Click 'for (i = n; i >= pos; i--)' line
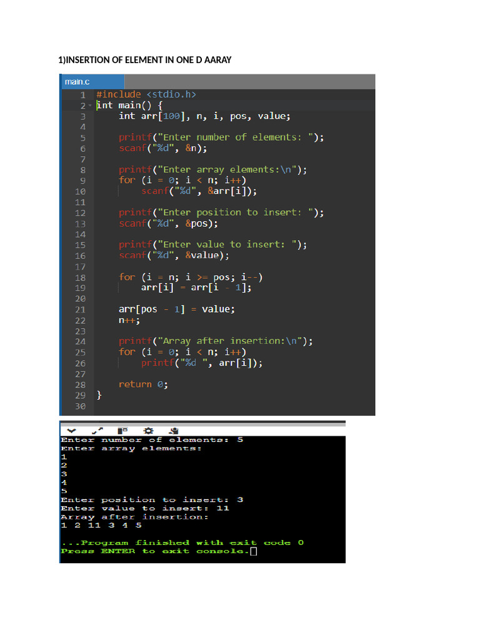 click(191, 277)
